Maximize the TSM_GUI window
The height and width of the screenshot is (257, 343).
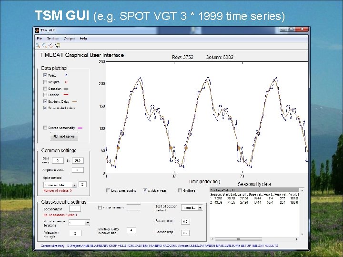291,30
